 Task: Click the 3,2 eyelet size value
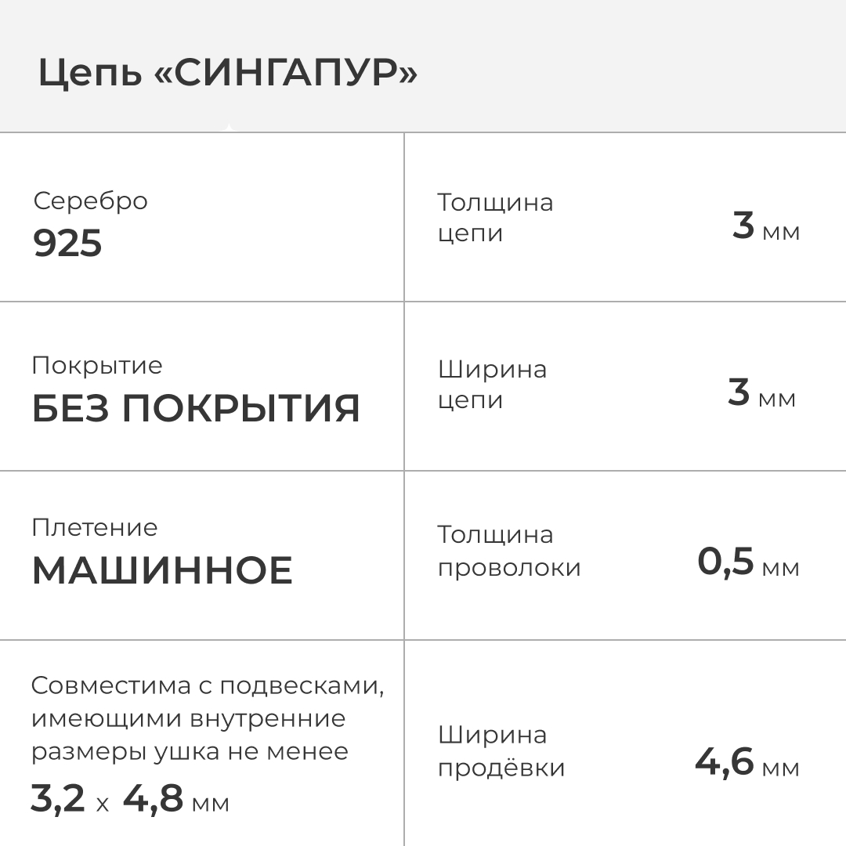58,799
